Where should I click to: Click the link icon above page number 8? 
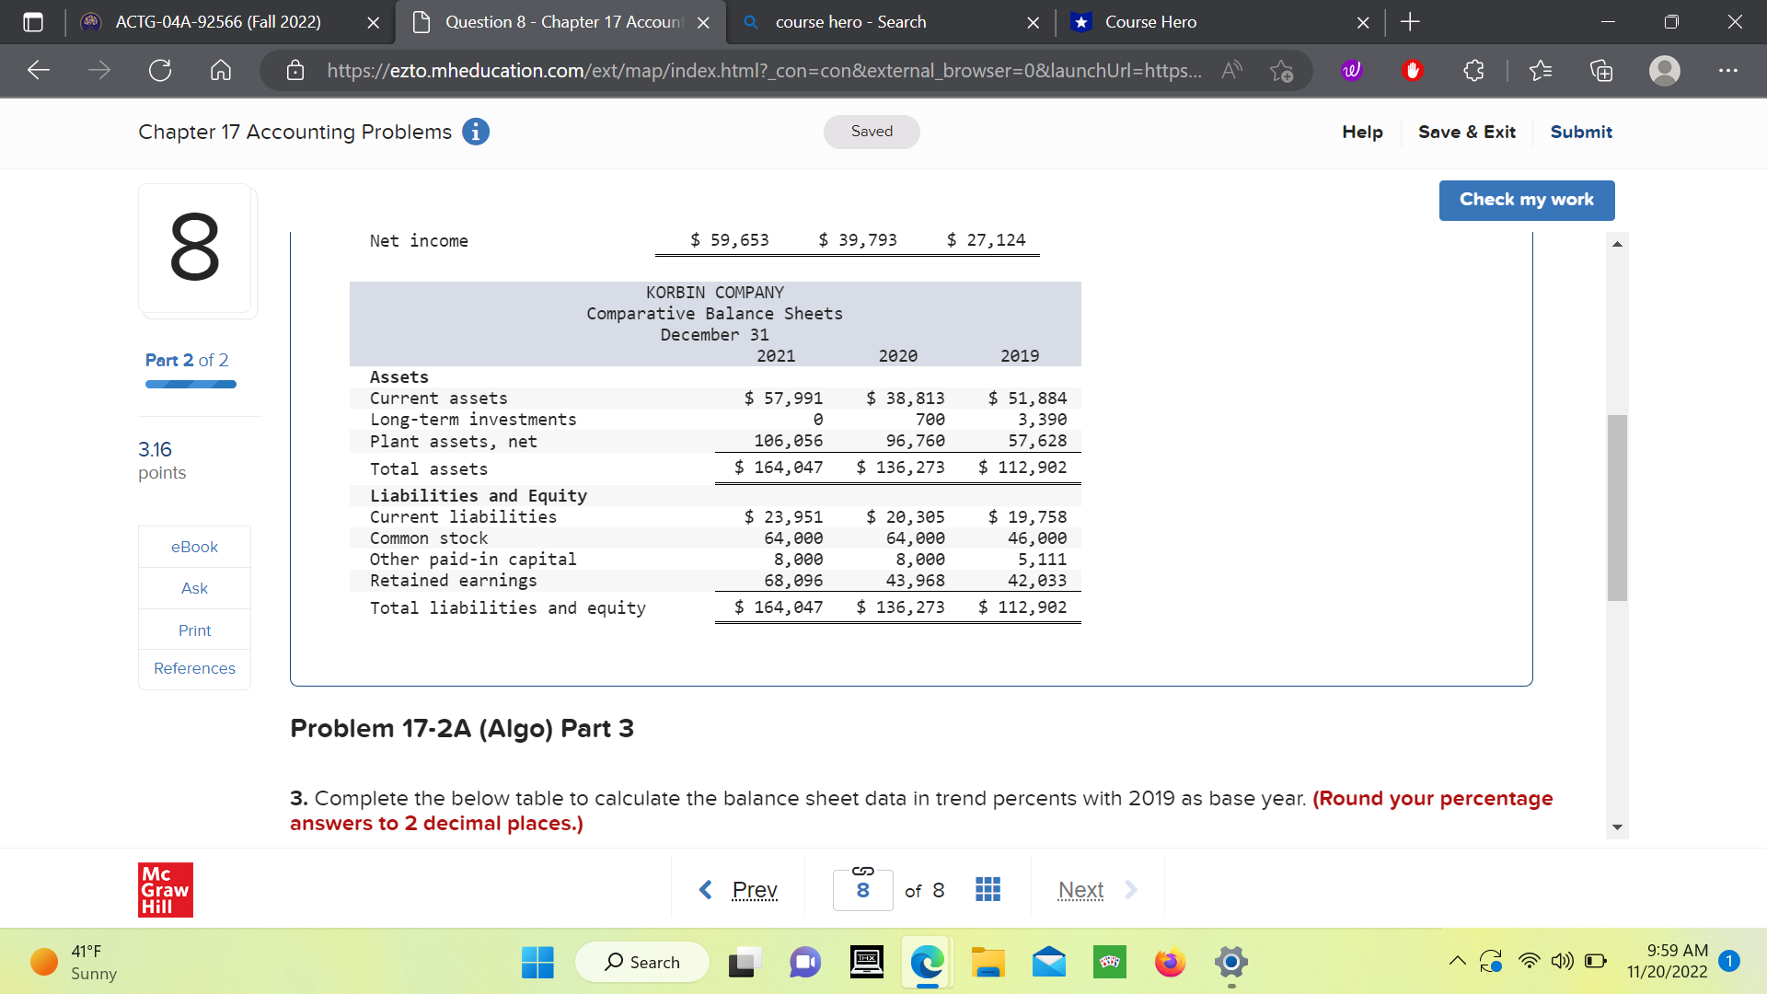(861, 869)
